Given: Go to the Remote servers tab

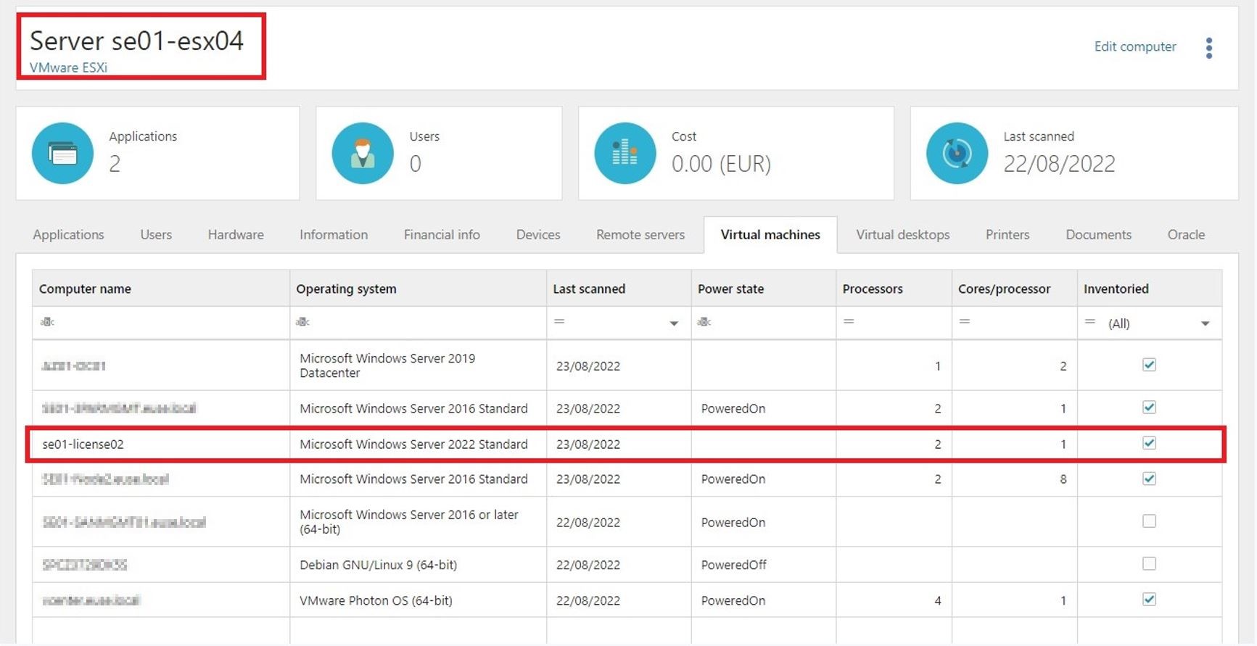Looking at the screenshot, I should [x=640, y=235].
